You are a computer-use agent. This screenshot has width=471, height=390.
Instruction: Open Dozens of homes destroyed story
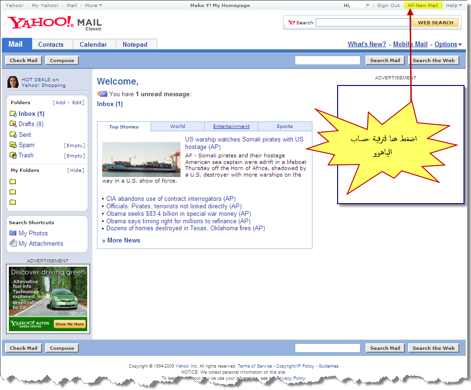186,228
